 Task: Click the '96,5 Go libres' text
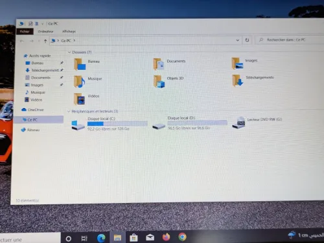[x=189, y=128]
